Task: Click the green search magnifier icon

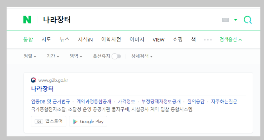Action: [x=248, y=20]
